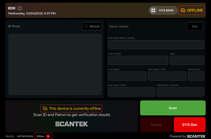Click the red S115 Ban button
Screen dimensions: 211x139
click(190, 125)
